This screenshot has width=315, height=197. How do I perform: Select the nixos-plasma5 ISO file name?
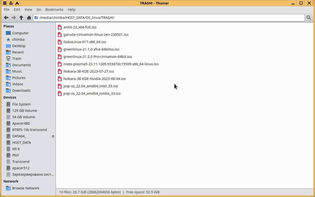(x=111, y=64)
